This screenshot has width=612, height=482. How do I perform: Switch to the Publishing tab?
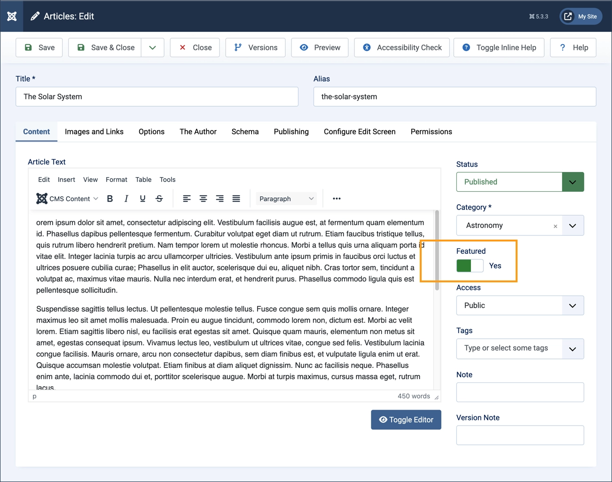[291, 132]
